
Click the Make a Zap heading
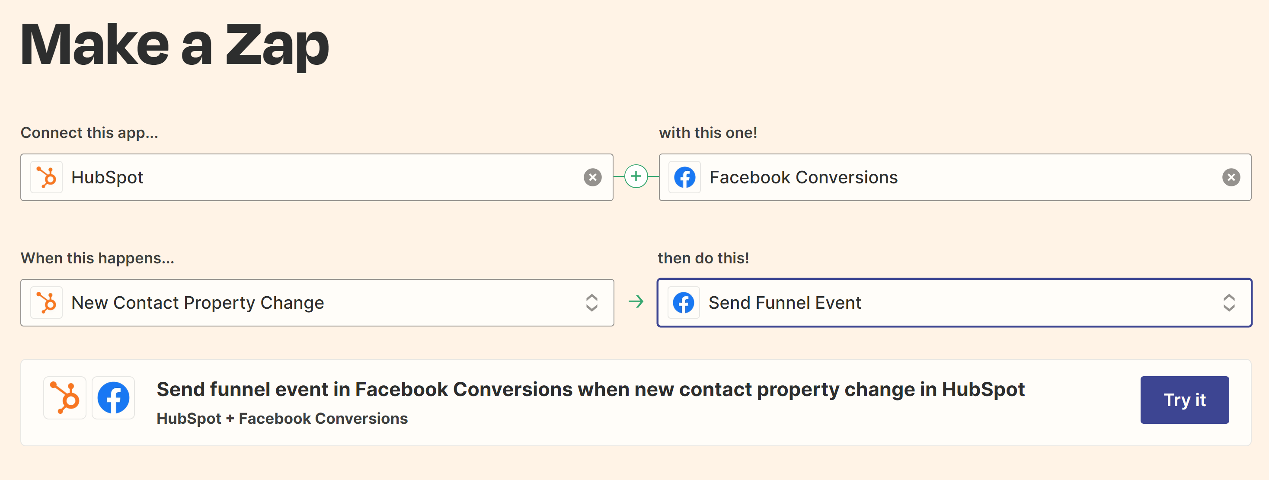174,45
